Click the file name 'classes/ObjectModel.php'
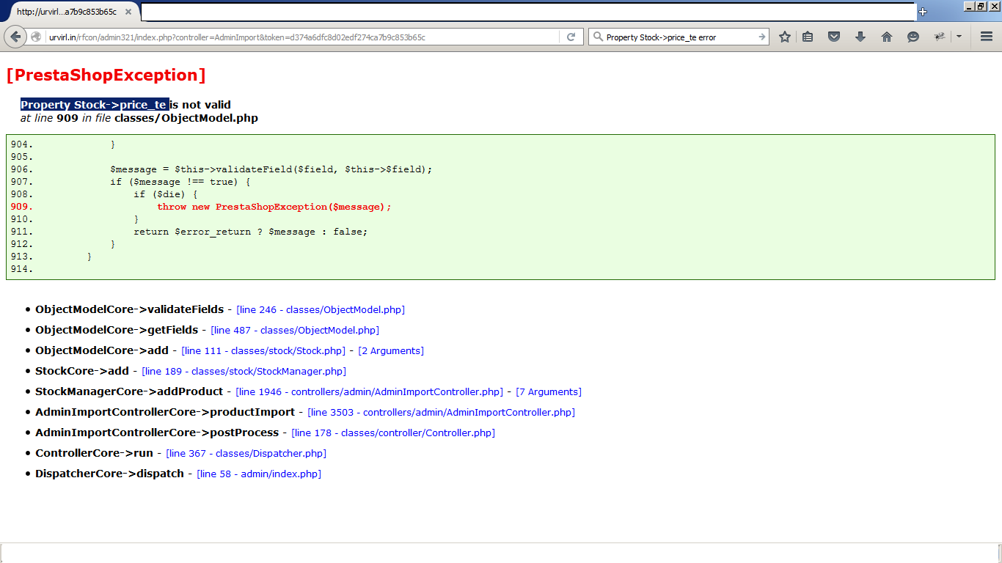Screen dimensions: 1002x563 [x=186, y=118]
